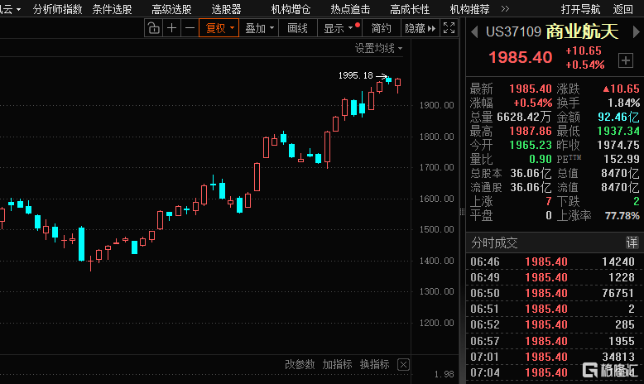The height and width of the screenshot is (384, 644).
Task: Expand hidden panel via 隐藏 button
Action: click(x=420, y=28)
